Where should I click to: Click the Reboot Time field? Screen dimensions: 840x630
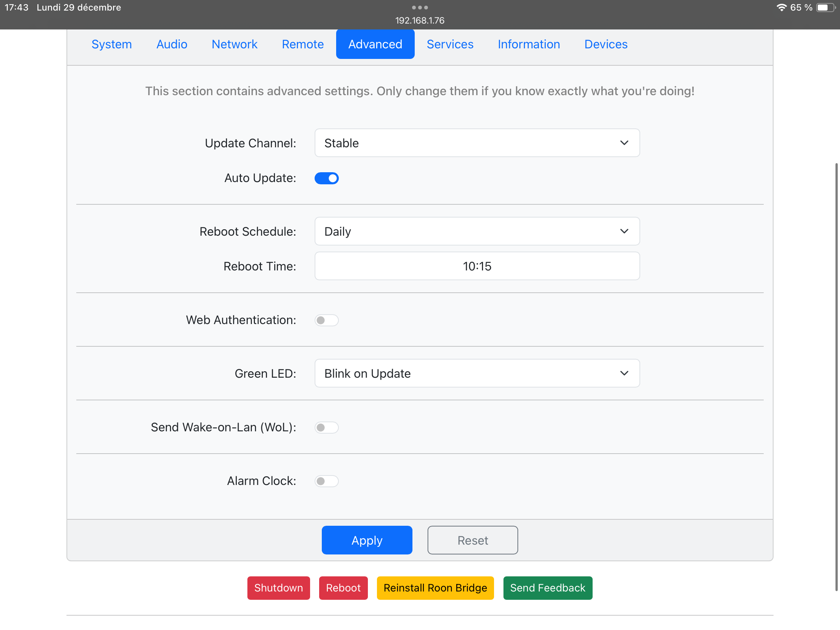click(477, 266)
